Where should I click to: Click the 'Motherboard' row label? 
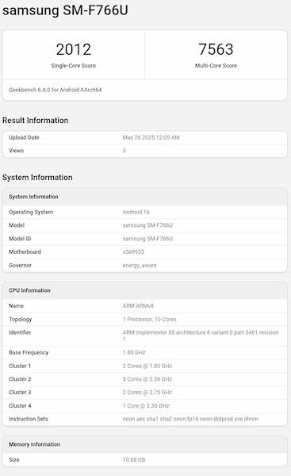25,252
